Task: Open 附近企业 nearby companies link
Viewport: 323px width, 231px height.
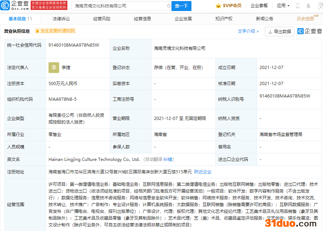Action: (203, 172)
